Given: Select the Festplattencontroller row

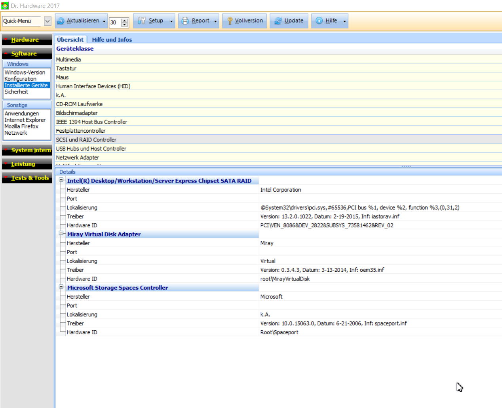Looking at the screenshot, I should click(x=278, y=131).
